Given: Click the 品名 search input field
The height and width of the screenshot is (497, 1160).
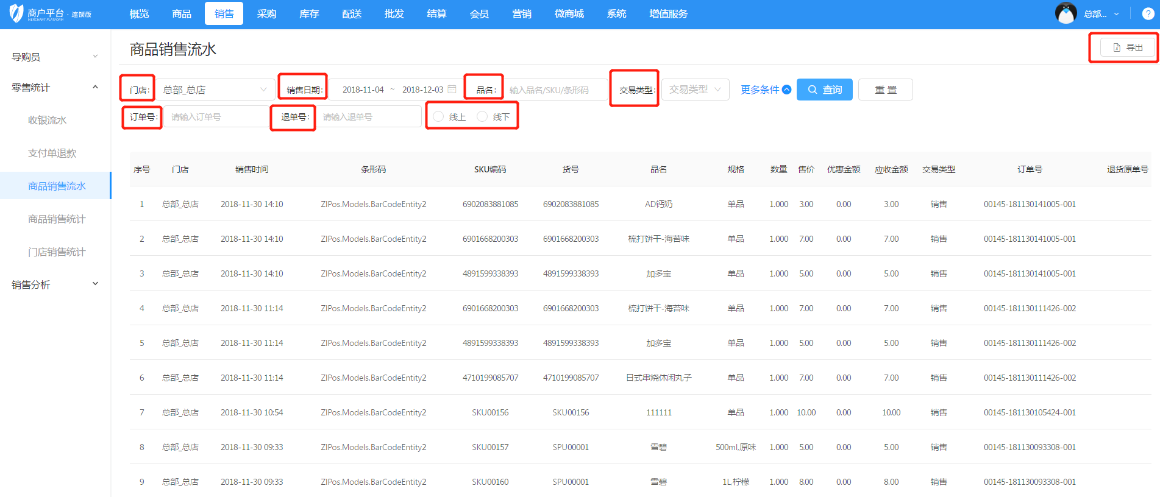Looking at the screenshot, I should click(x=555, y=90).
